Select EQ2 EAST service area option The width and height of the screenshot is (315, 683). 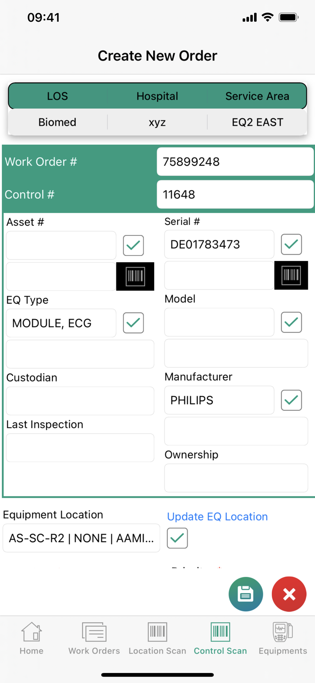(257, 122)
